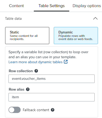This screenshot has height=118, width=102.
Task: Select the Table Settings tab
Action: [x=52, y=6]
